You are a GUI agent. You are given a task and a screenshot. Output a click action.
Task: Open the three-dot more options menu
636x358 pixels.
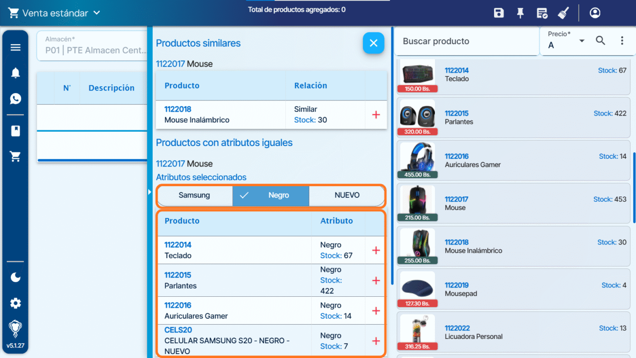click(622, 41)
